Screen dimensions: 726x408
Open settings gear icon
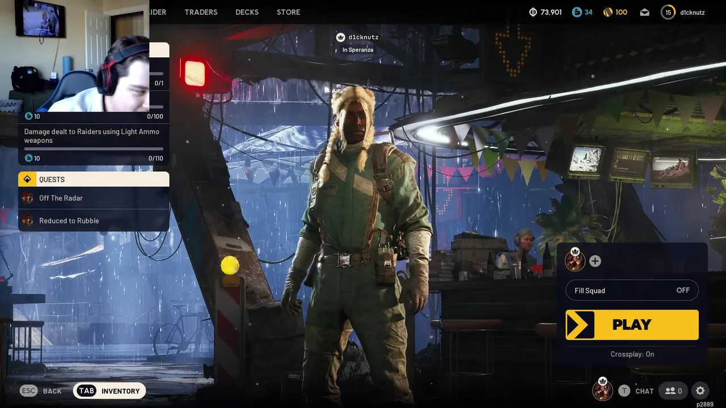pyautogui.click(x=700, y=390)
